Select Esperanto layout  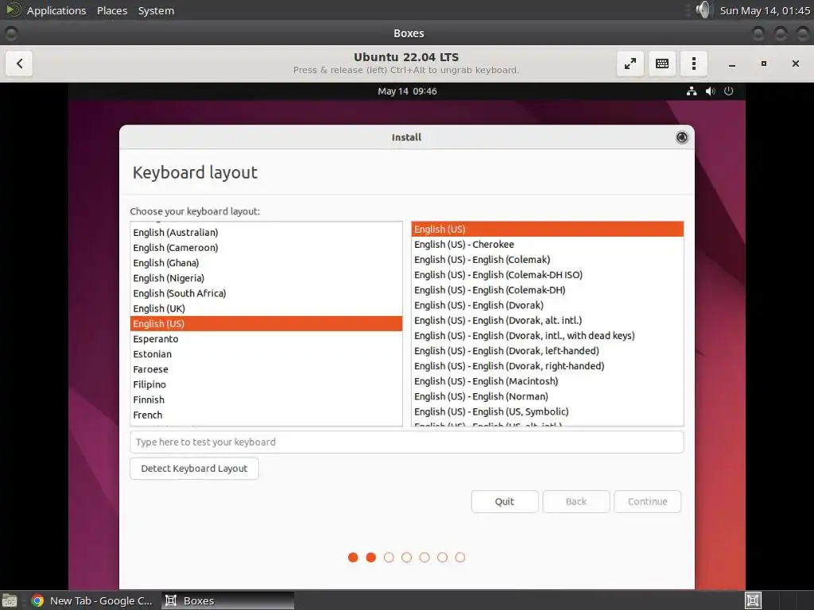266,338
